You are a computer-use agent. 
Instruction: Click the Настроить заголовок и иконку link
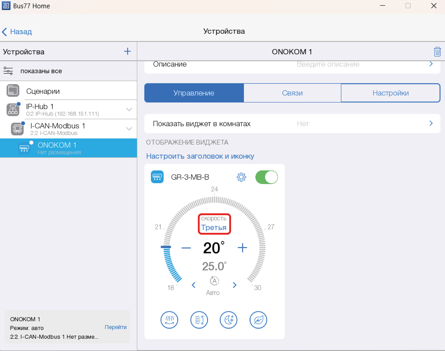[200, 156]
